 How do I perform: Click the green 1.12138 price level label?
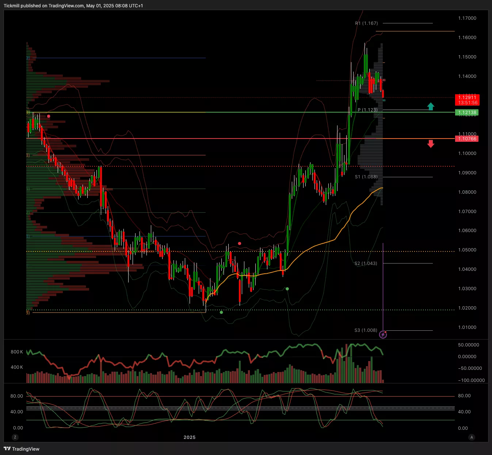click(467, 113)
